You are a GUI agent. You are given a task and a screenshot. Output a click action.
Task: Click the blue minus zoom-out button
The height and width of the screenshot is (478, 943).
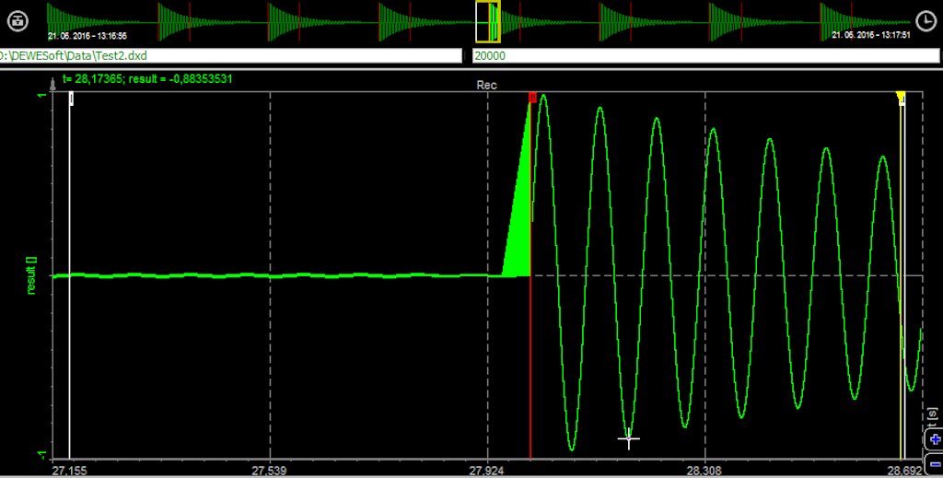[935, 464]
